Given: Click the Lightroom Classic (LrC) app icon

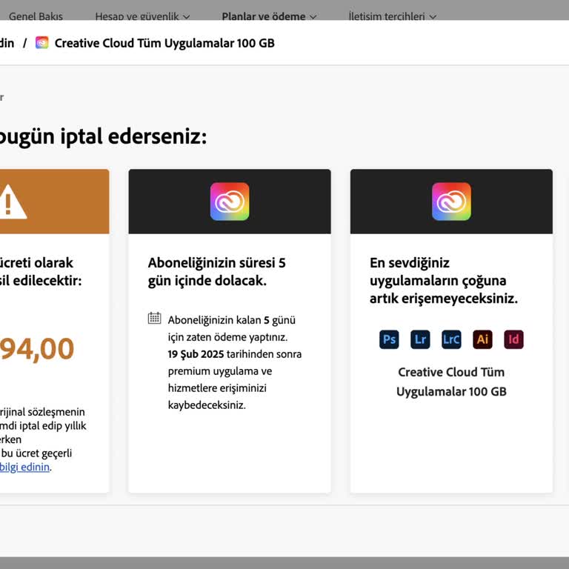Looking at the screenshot, I should pyautogui.click(x=451, y=339).
